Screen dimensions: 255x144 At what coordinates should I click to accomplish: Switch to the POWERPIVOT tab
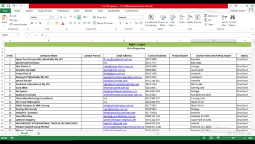pos(132,11)
